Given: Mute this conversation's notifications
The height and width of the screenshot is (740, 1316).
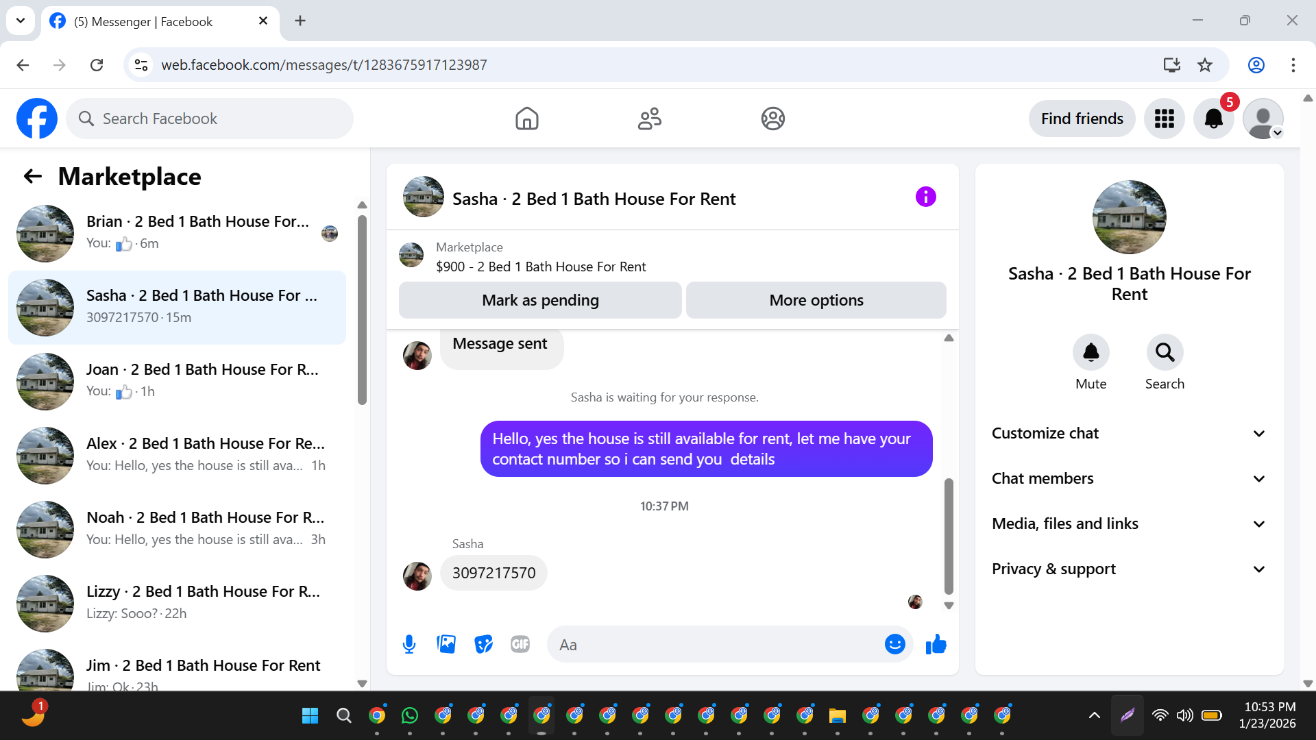Looking at the screenshot, I should pyautogui.click(x=1090, y=352).
